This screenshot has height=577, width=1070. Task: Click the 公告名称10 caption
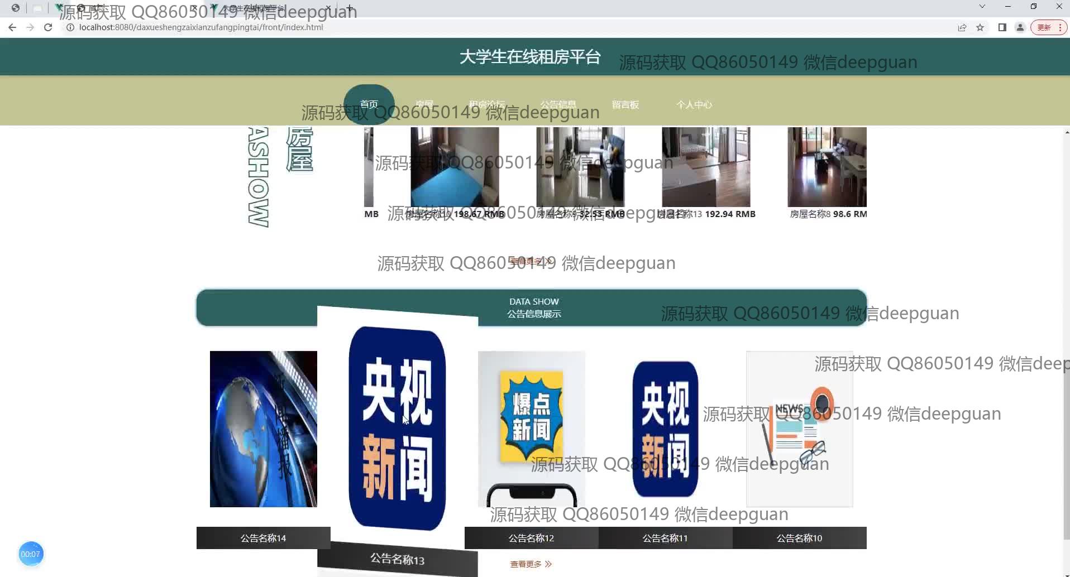click(x=799, y=538)
